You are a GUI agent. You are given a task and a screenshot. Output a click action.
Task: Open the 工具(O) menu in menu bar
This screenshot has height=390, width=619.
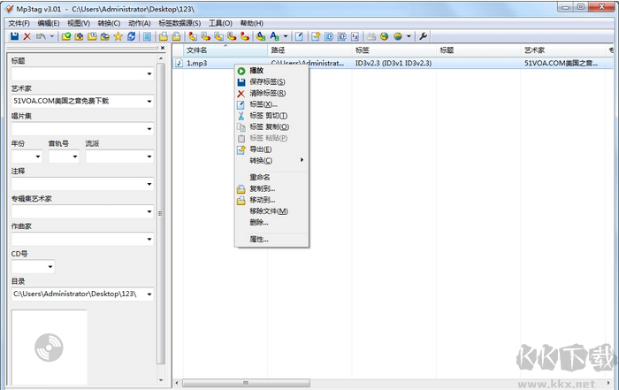[x=220, y=23]
